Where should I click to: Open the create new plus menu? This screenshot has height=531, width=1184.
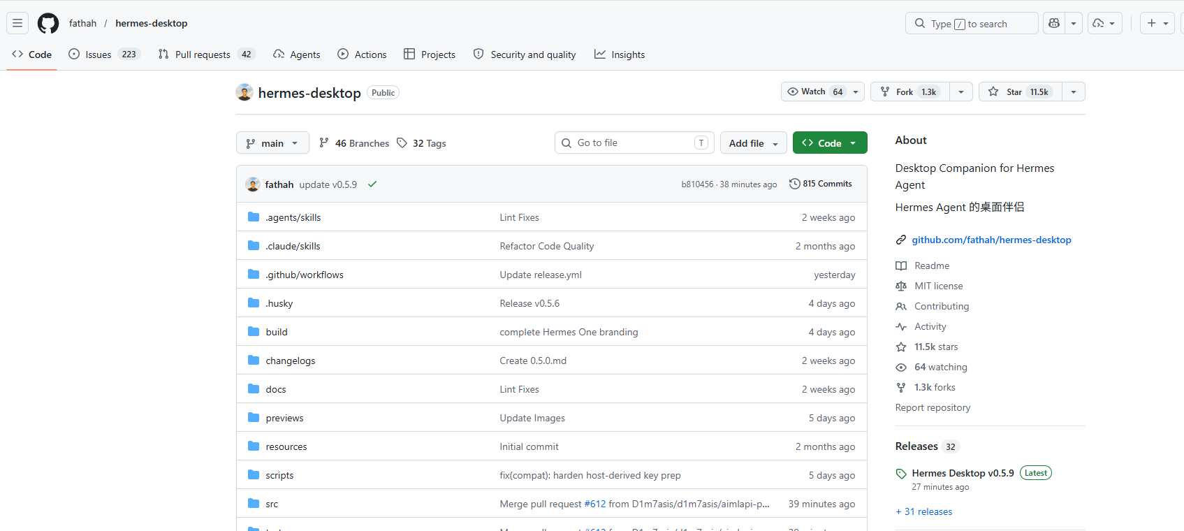click(1157, 23)
